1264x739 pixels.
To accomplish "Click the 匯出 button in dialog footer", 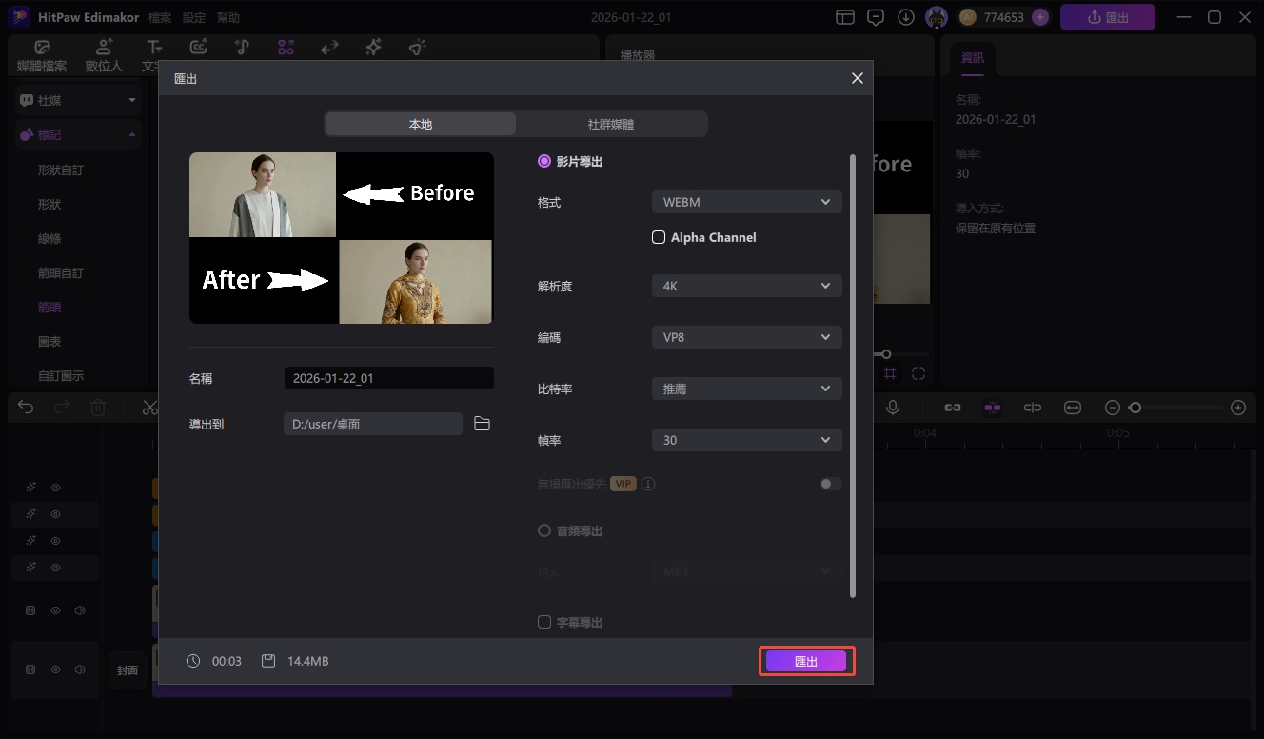I will (x=806, y=661).
